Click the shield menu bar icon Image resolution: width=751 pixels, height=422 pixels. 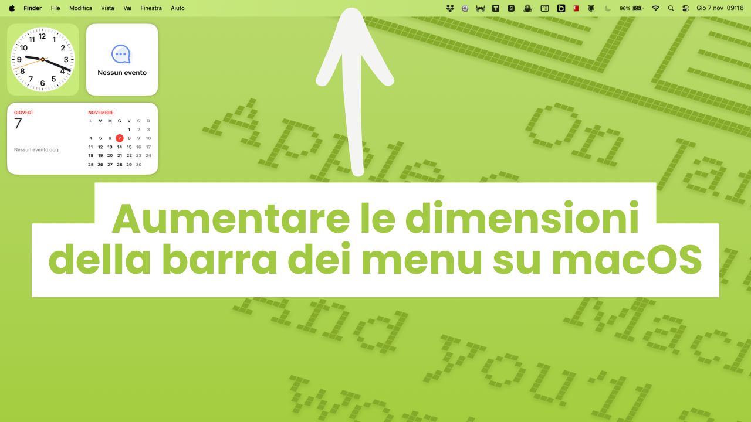click(591, 8)
